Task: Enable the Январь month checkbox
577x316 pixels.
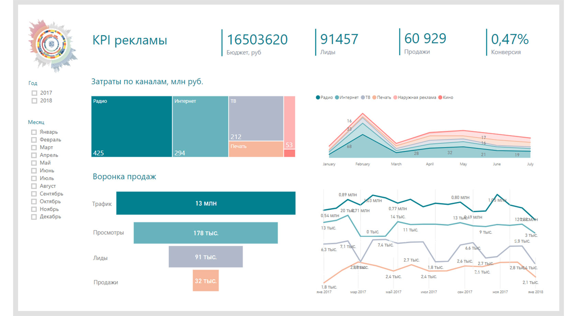Action: pos(34,132)
